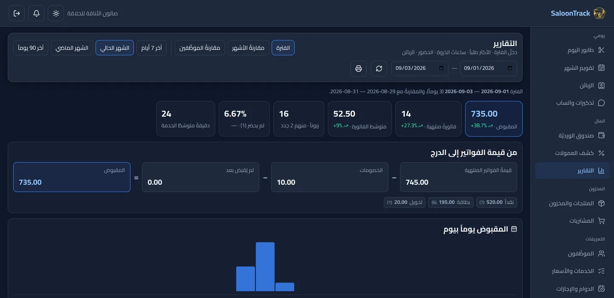
Task: Refresh the report data
Action: [x=379, y=69]
